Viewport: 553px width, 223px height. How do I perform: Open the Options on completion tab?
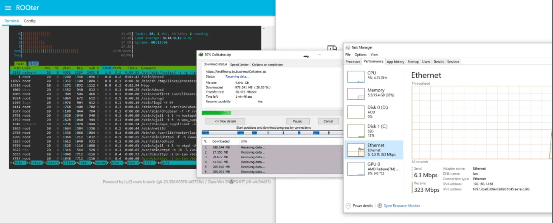(267, 65)
